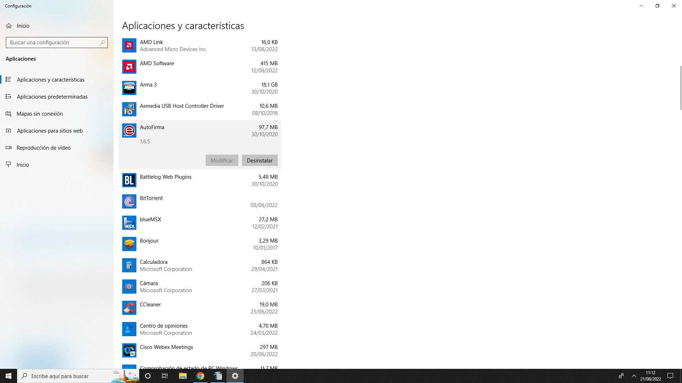Show hidden system tray icons chevron
The width and height of the screenshot is (682, 383).
point(634,376)
